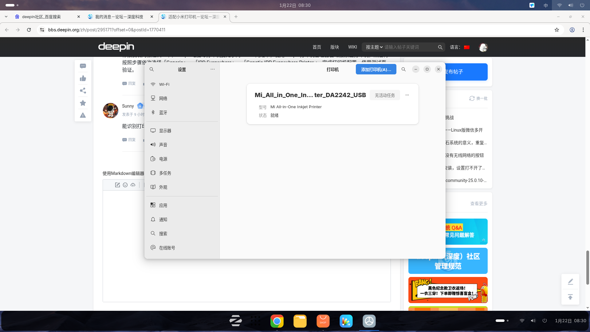
Task: Favorite the post with star icon
Action: click(x=83, y=103)
